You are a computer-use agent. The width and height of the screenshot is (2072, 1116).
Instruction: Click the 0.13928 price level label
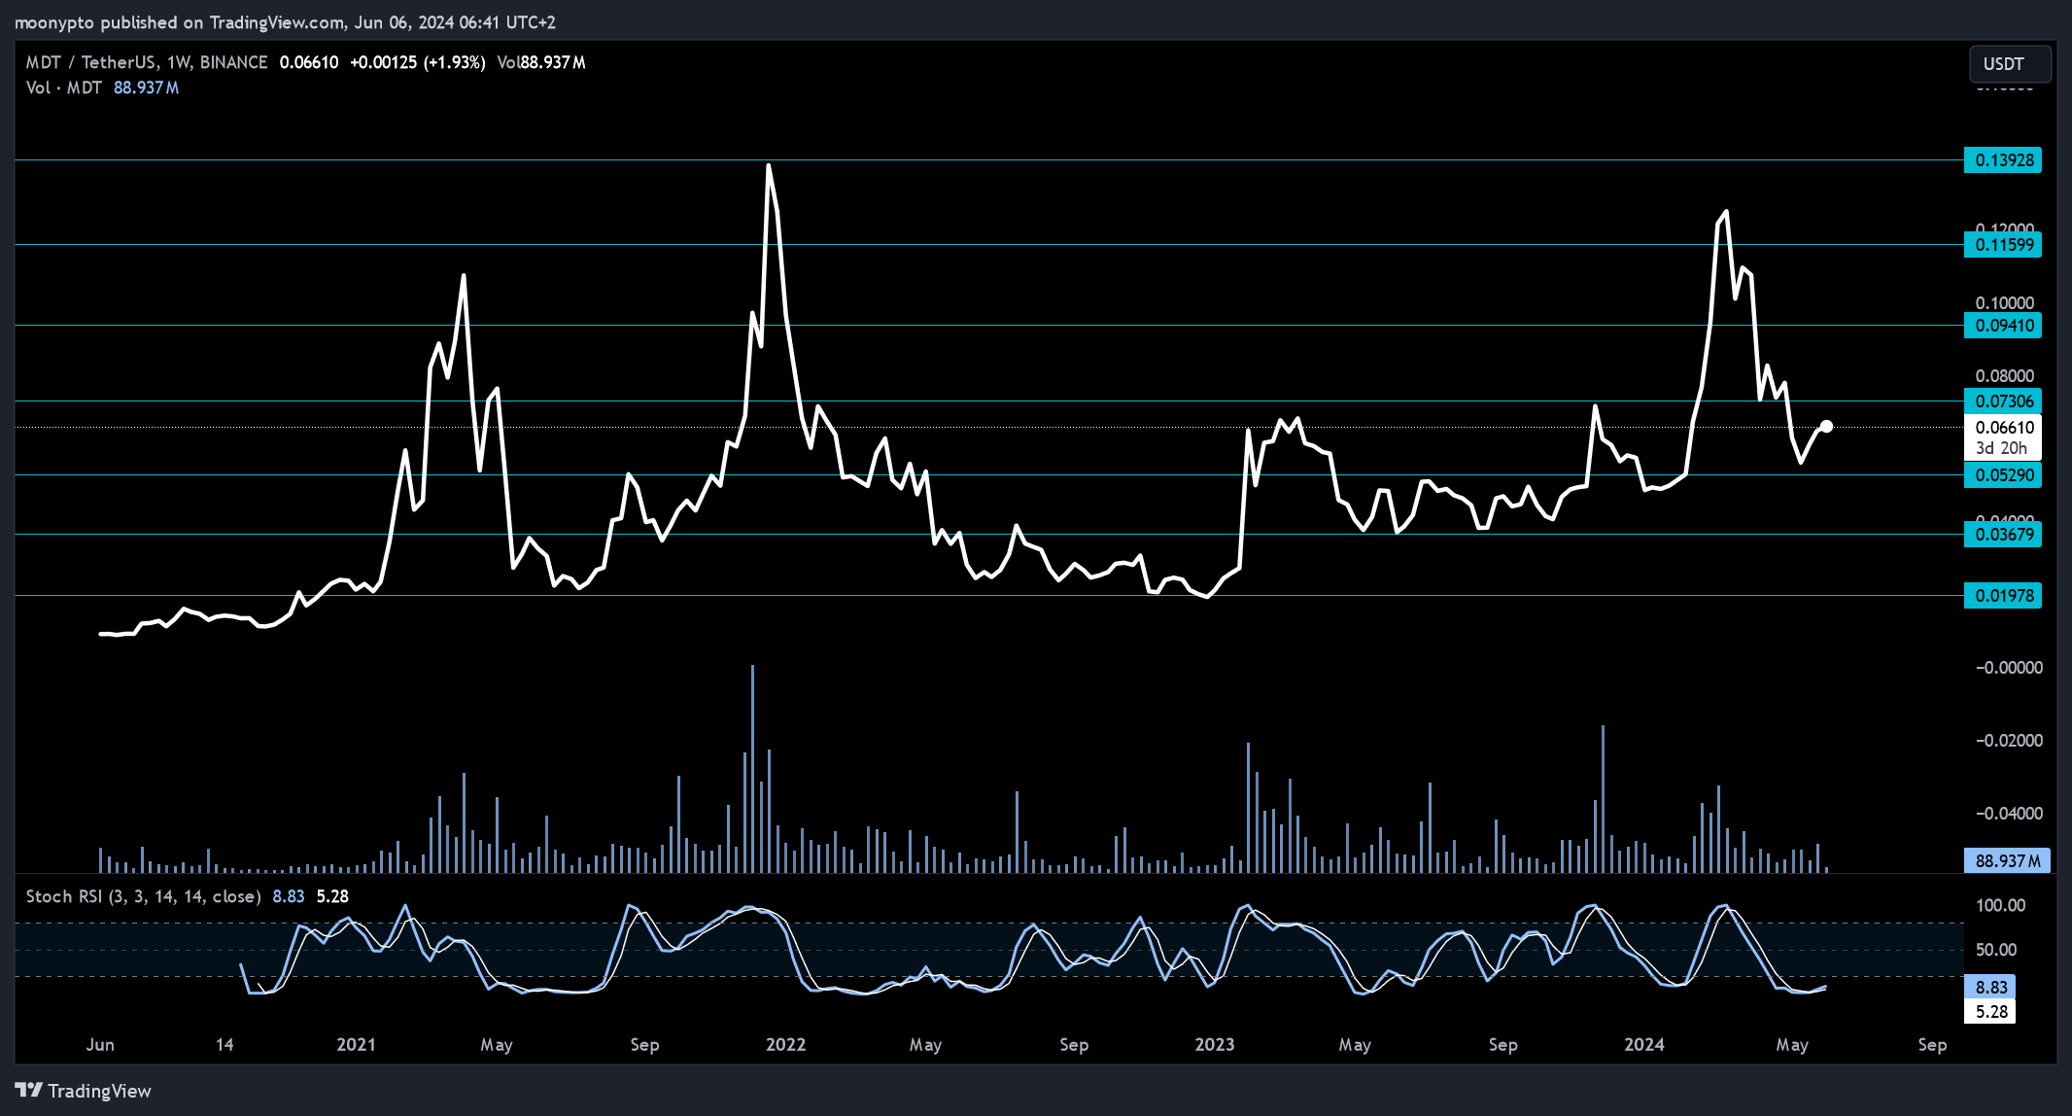coord(2003,160)
